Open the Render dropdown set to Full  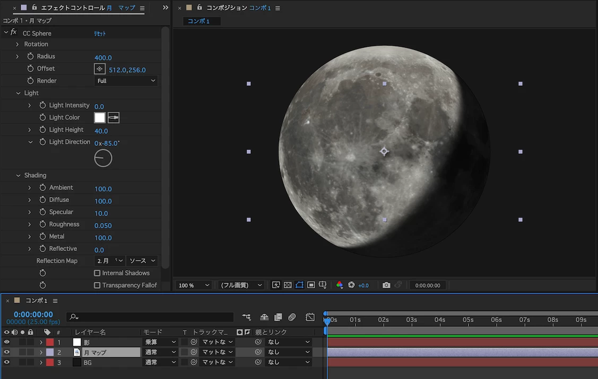(x=126, y=81)
